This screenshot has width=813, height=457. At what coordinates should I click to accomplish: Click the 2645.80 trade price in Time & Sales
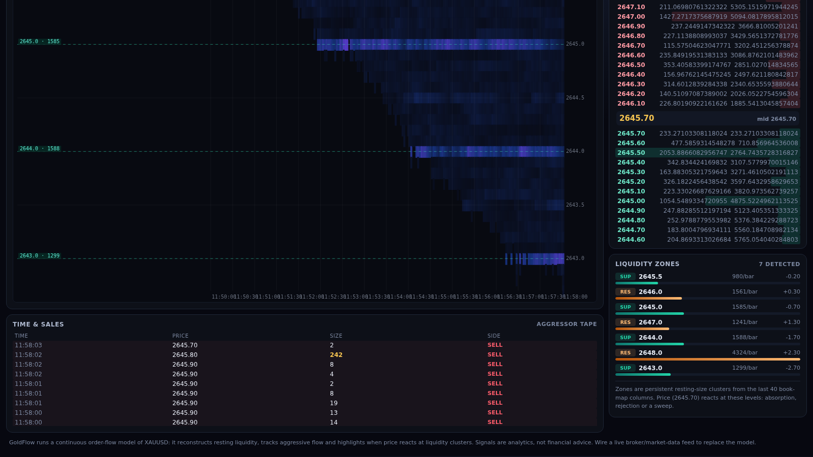pyautogui.click(x=185, y=355)
